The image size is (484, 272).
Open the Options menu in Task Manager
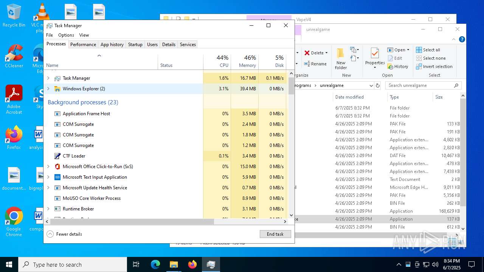(66, 35)
